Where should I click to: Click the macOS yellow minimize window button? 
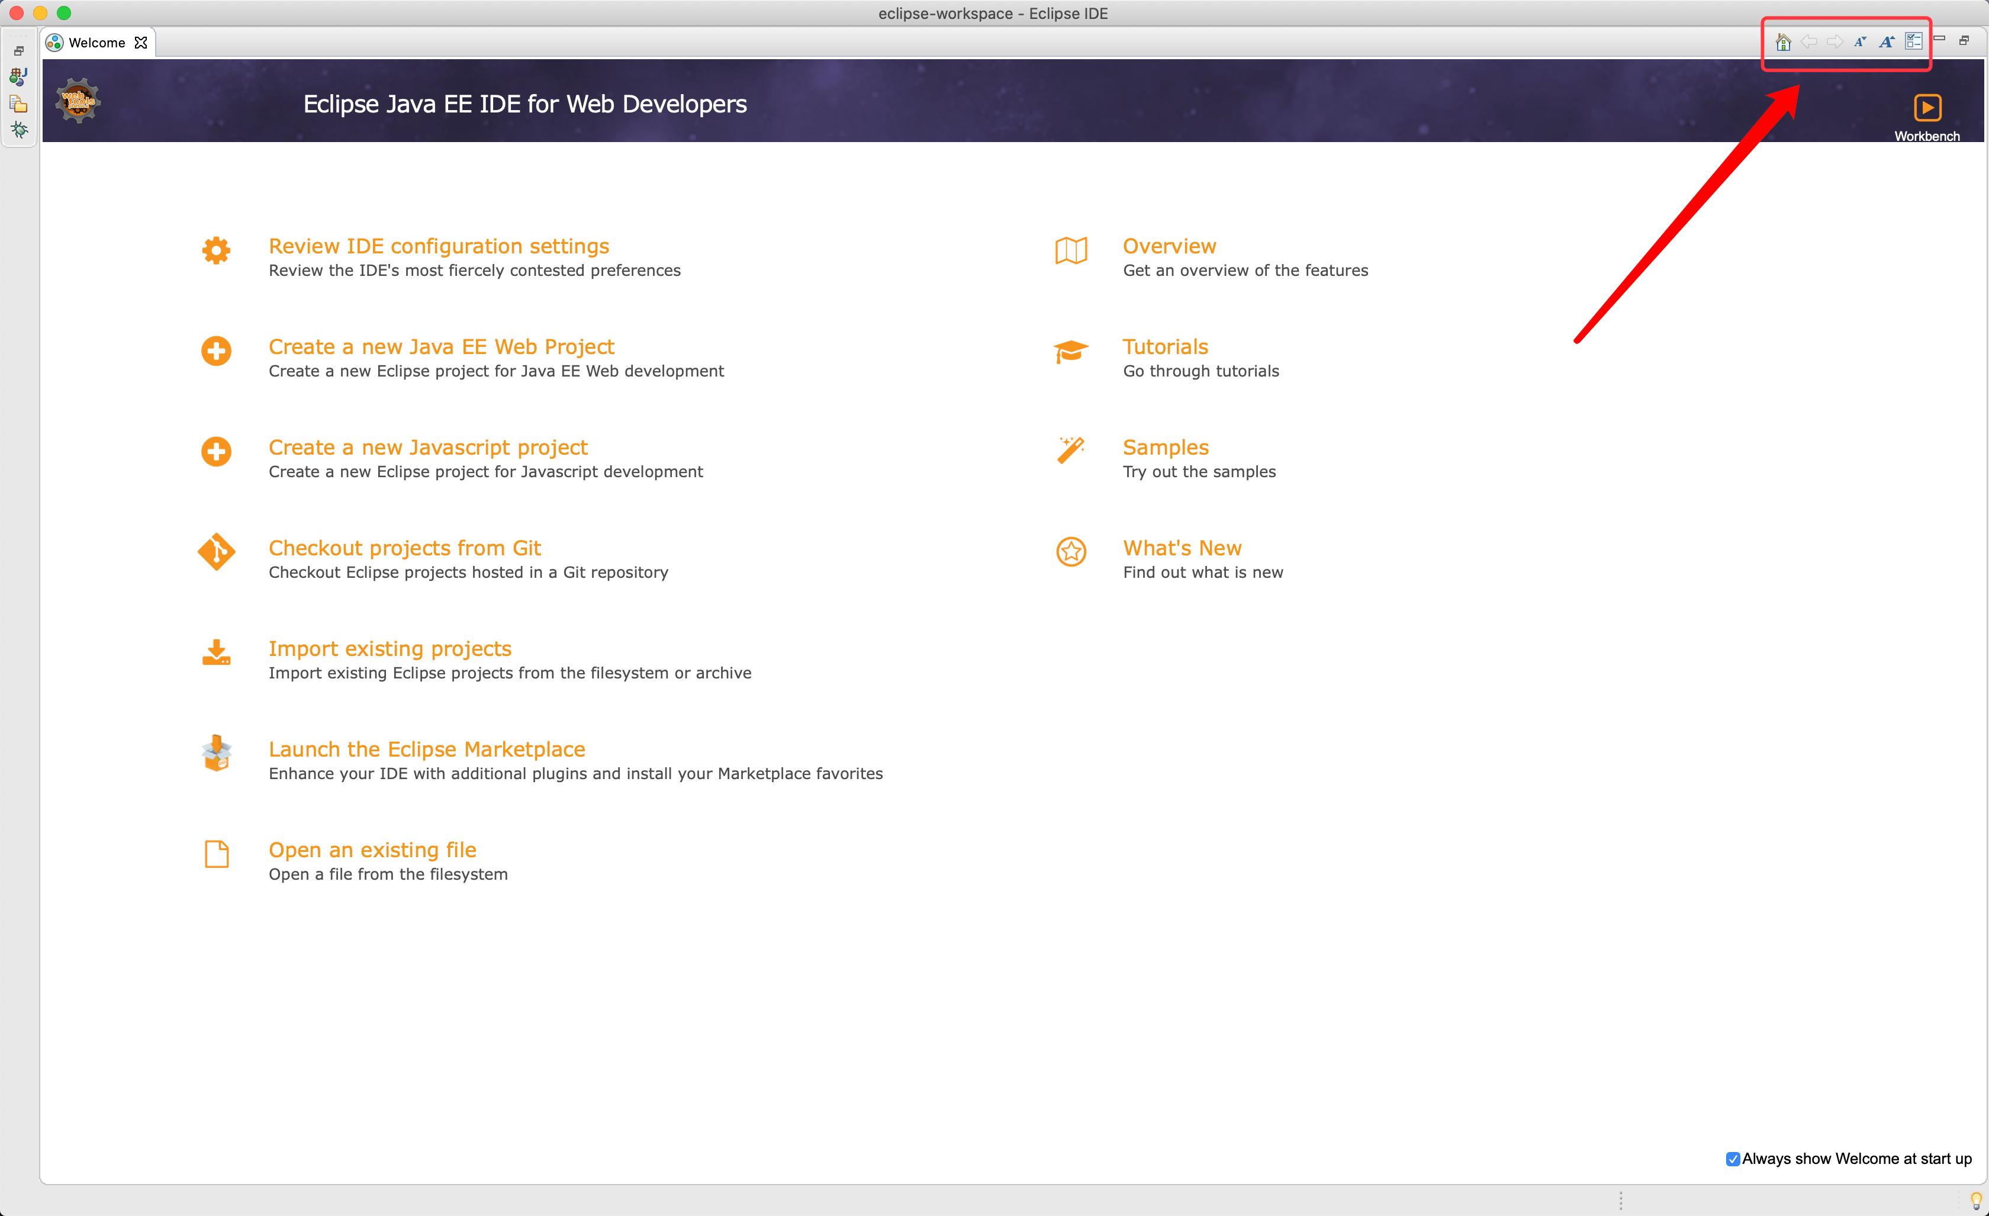coord(40,13)
